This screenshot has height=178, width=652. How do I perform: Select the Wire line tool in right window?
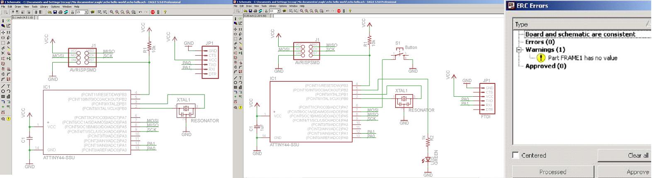235,78
